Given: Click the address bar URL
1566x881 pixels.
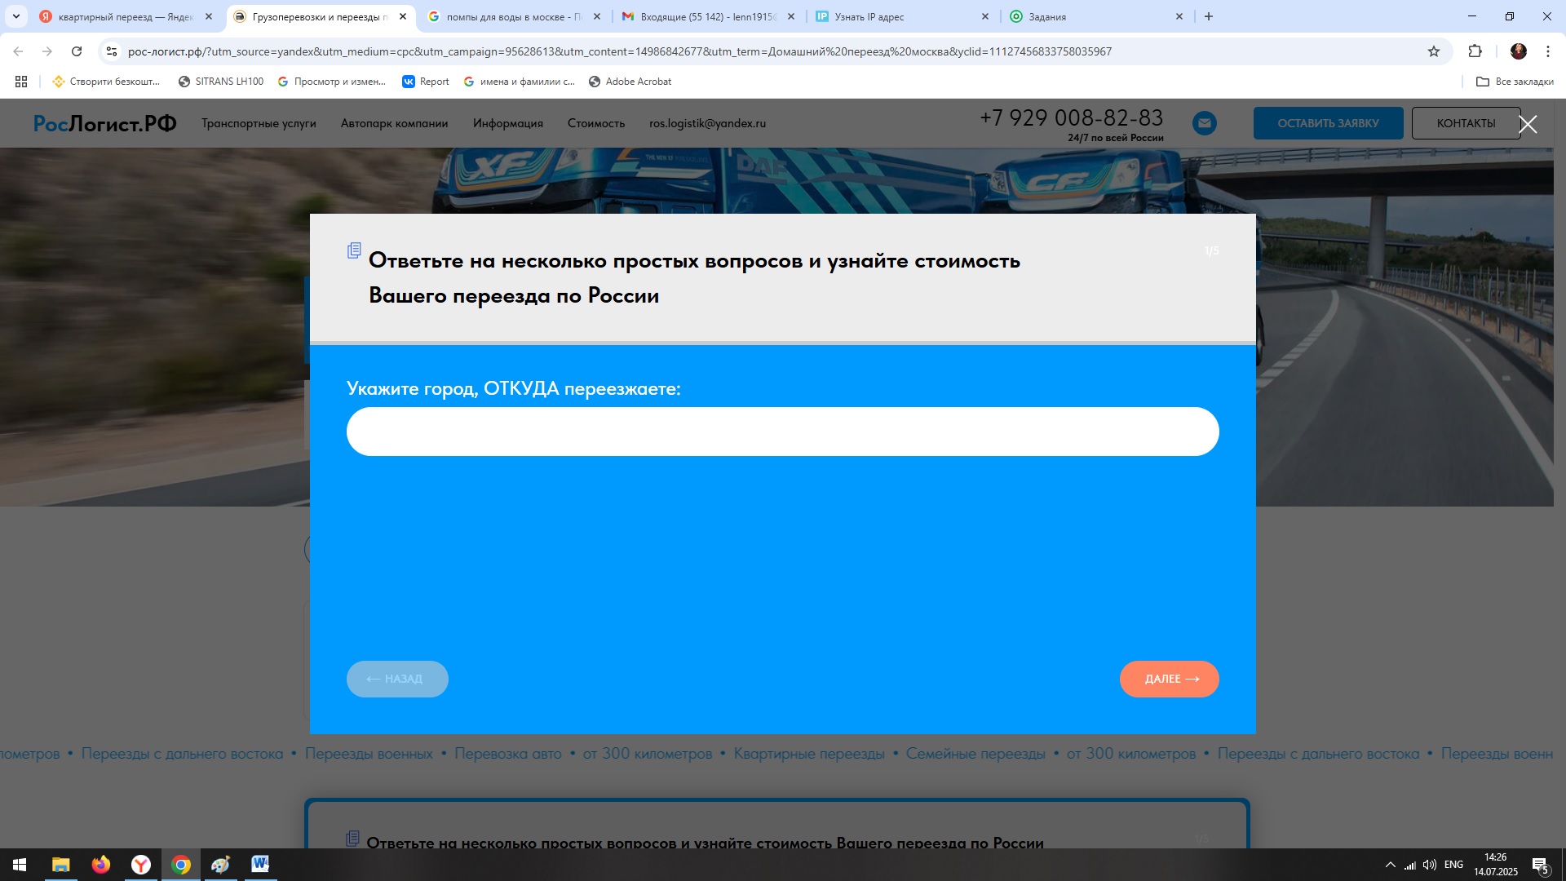Looking at the screenshot, I should point(620,51).
